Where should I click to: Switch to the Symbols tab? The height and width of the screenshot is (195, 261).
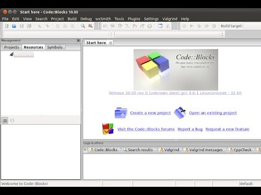pos(55,47)
